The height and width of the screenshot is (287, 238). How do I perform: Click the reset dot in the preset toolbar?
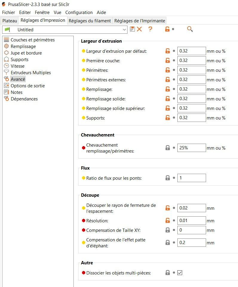coord(173,29)
